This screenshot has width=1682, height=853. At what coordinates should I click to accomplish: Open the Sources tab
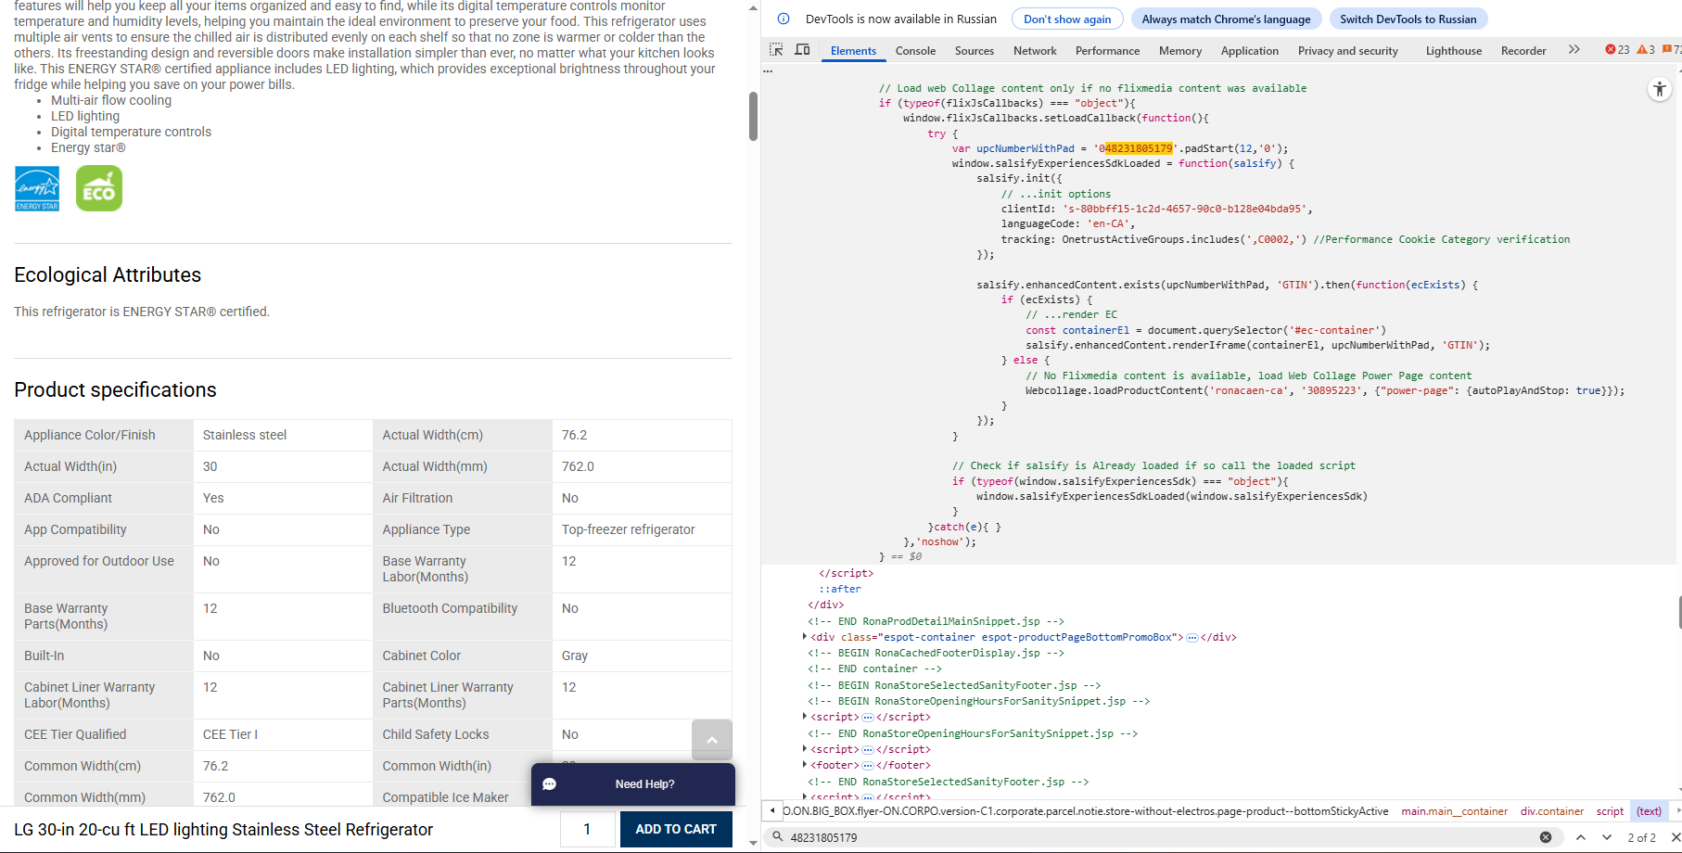pyautogui.click(x=975, y=51)
